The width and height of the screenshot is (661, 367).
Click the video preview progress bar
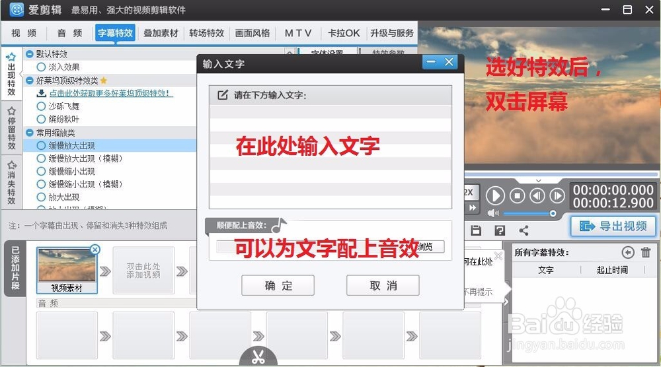[x=561, y=174]
